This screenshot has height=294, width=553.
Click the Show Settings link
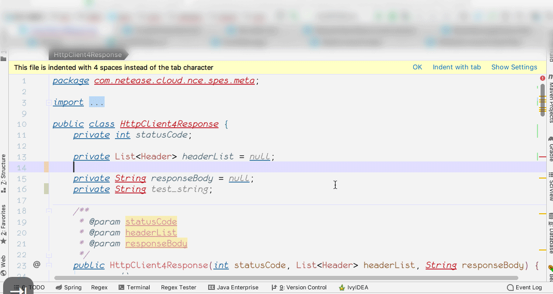coord(514,67)
